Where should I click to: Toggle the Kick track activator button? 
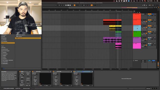pos(149,20)
